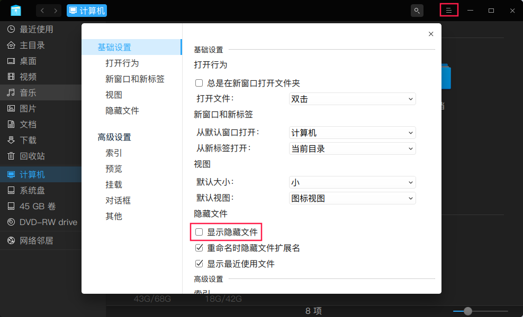This screenshot has height=317, width=523.
Task: Open the 从默认窗口打开 计算机 dropdown
Action: tap(352, 133)
